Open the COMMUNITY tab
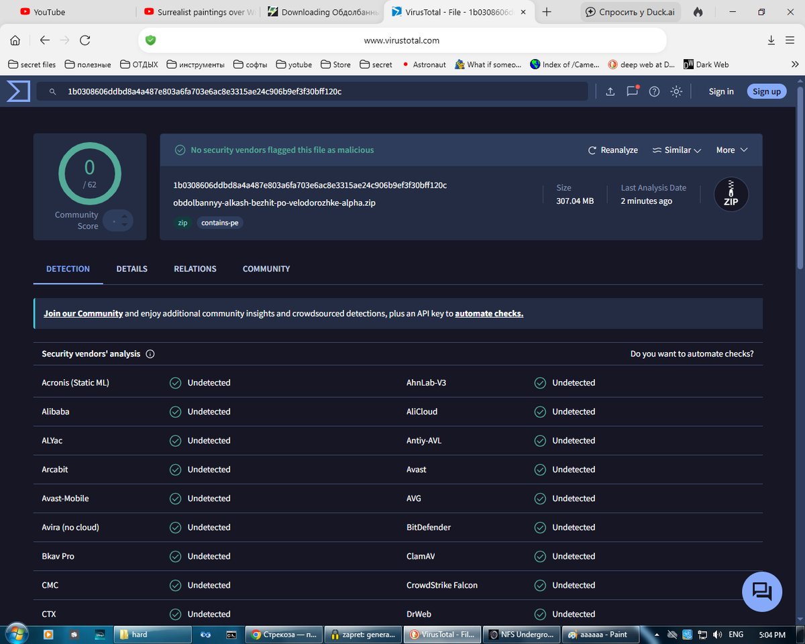The width and height of the screenshot is (805, 644). coord(266,269)
